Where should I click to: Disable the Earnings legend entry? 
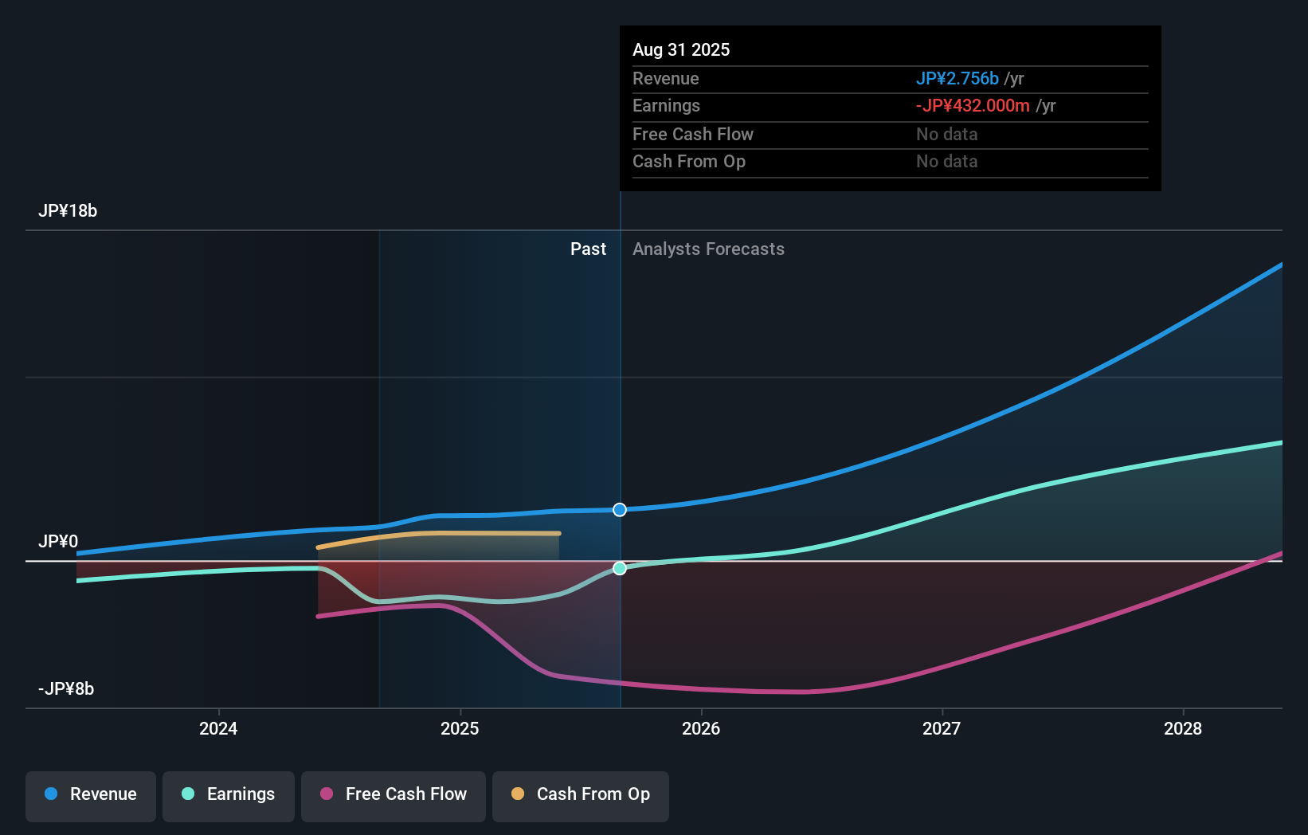pos(228,796)
